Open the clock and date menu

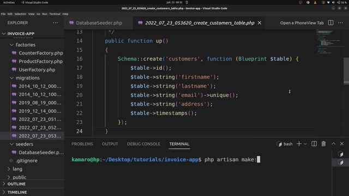pos(174,2)
